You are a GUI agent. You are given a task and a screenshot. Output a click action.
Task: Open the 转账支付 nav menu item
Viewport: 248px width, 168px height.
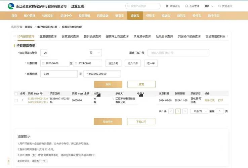48,15
